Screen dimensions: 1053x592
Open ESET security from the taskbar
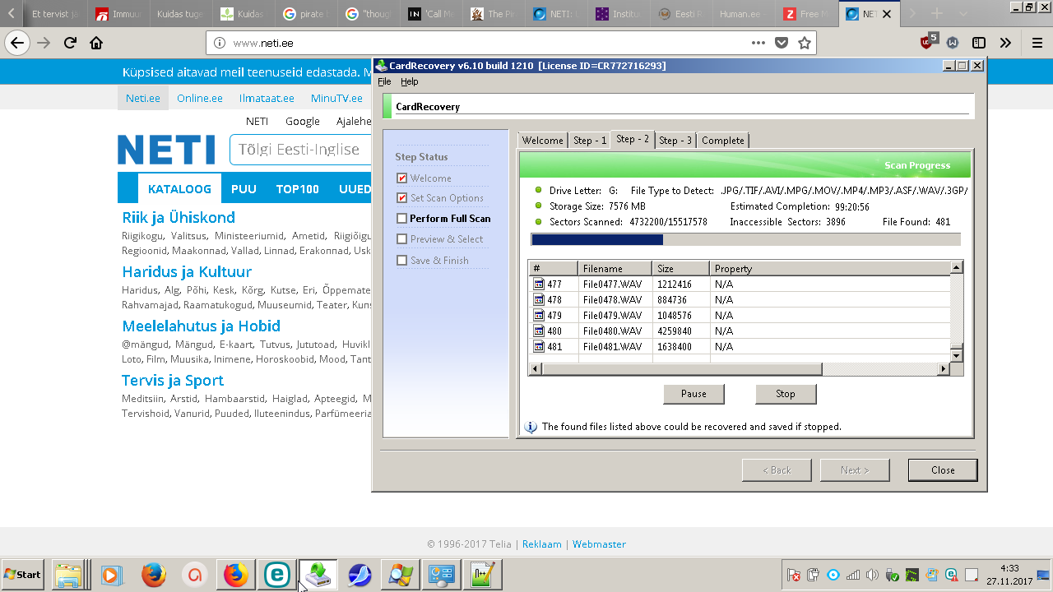(276, 575)
